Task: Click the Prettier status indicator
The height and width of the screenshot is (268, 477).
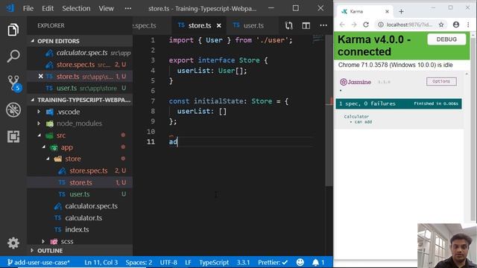Action: pos(273,262)
